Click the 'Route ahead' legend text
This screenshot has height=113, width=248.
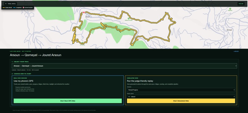tap(9, 8)
